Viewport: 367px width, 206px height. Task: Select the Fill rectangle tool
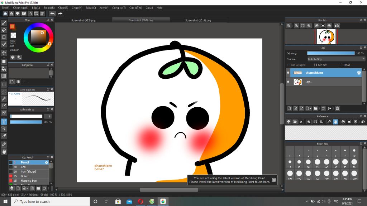(4, 62)
